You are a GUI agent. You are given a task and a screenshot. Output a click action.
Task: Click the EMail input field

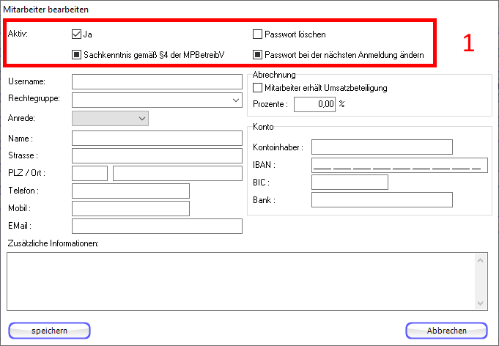click(x=157, y=226)
